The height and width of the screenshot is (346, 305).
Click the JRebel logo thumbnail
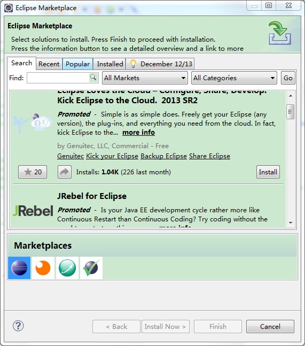coord(33,211)
